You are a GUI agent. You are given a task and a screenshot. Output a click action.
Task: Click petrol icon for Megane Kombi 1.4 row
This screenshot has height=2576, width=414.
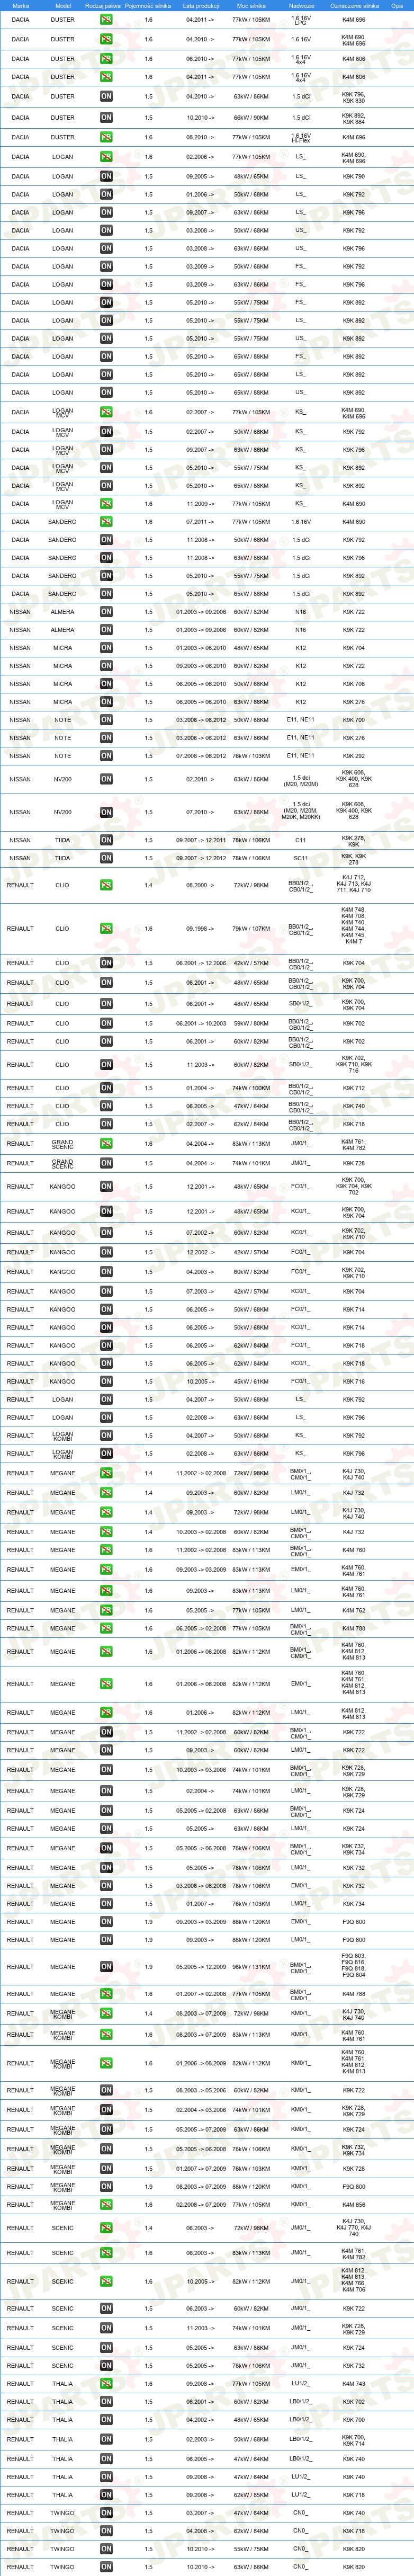[x=106, y=2013]
